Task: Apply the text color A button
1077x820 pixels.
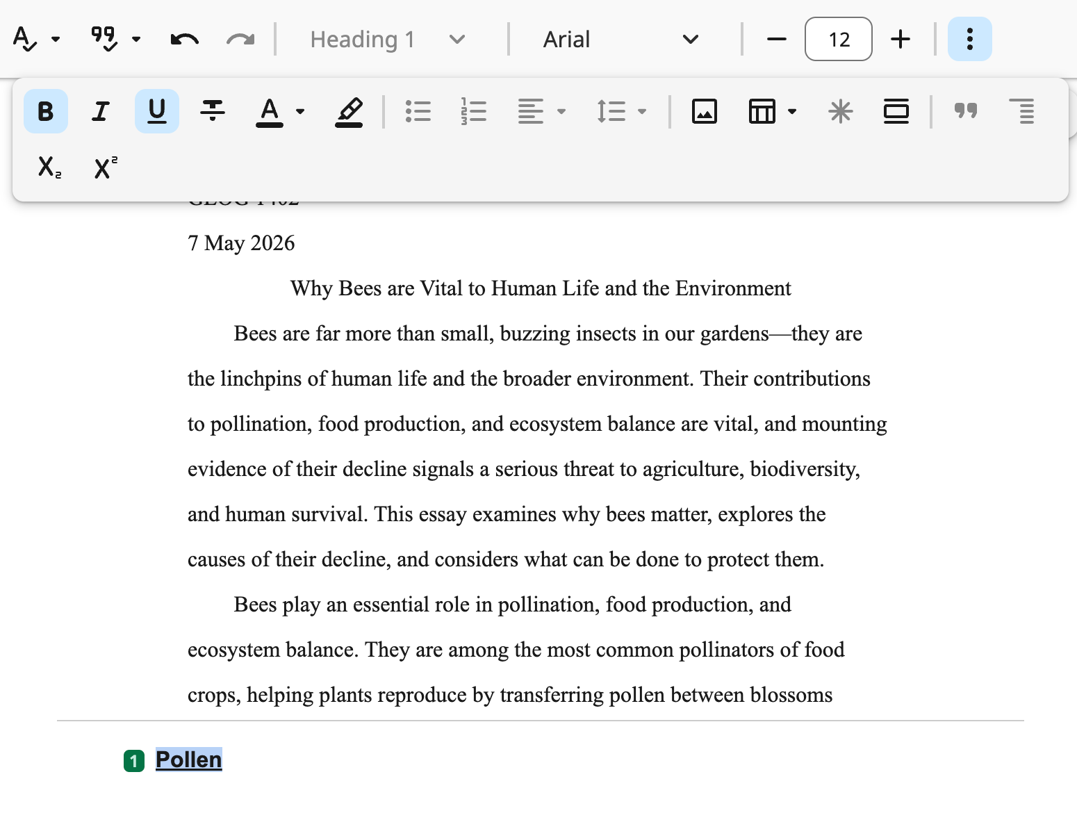Action: coord(270,111)
